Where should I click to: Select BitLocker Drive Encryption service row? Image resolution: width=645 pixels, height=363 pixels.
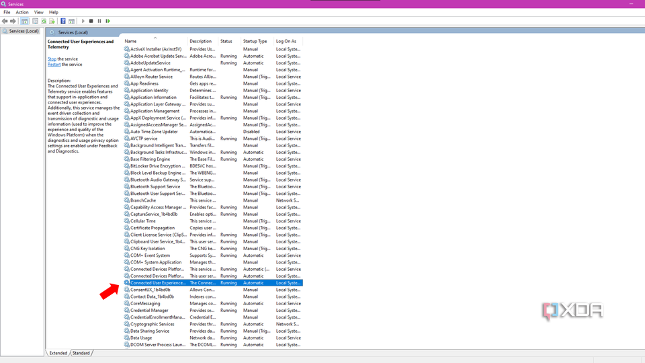click(x=213, y=166)
